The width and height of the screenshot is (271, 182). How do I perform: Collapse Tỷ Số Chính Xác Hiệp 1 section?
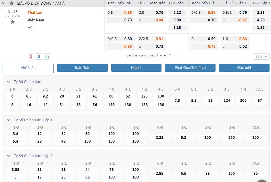8,120
